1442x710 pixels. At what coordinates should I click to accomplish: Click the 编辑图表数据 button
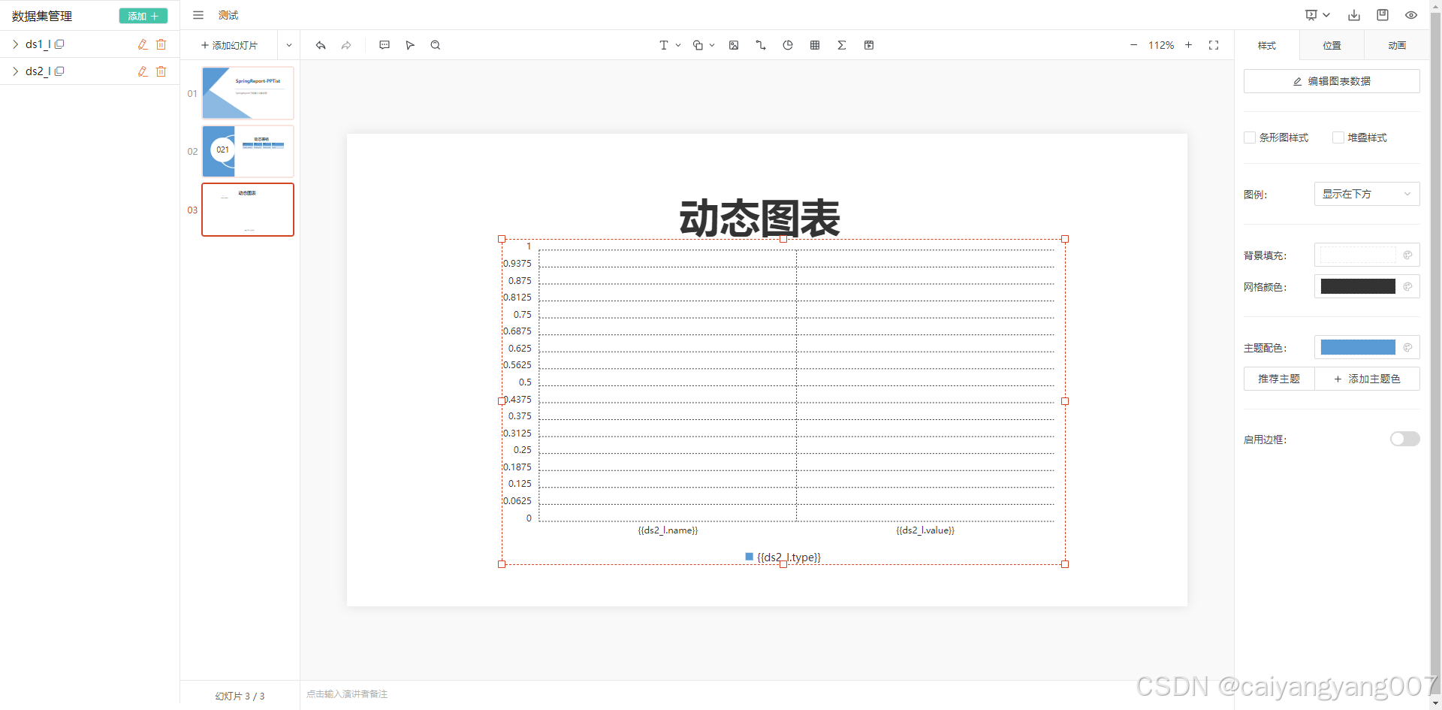click(x=1332, y=81)
